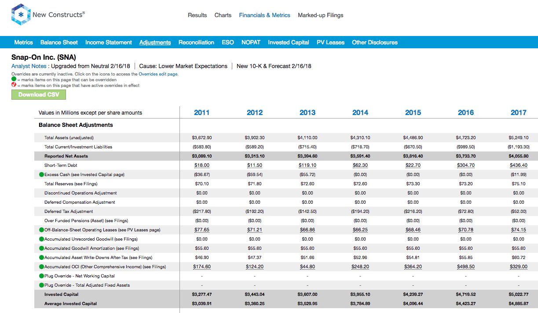Click the 2016 column header
The width and height of the screenshot is (538, 313).
(x=466, y=113)
